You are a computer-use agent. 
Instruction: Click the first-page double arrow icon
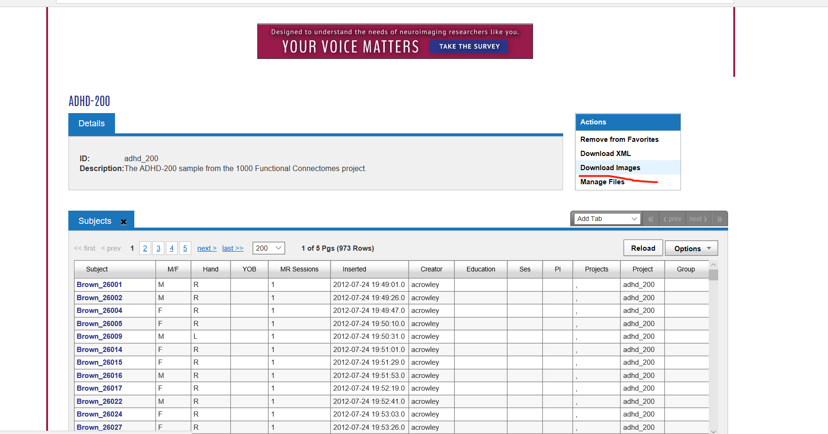click(x=650, y=219)
